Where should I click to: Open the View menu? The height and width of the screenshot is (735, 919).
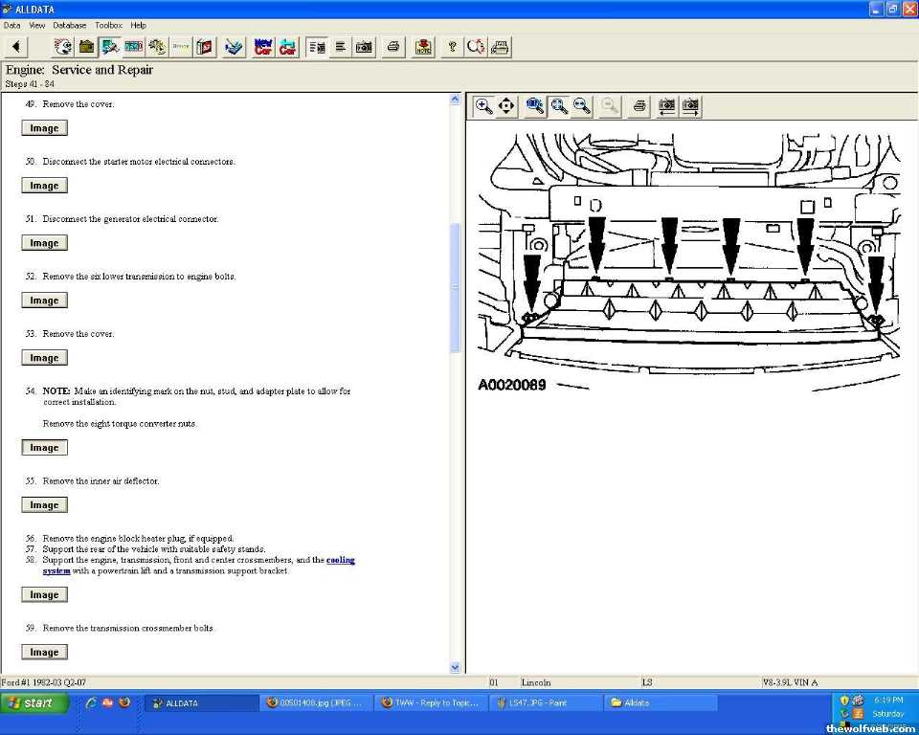tap(37, 25)
